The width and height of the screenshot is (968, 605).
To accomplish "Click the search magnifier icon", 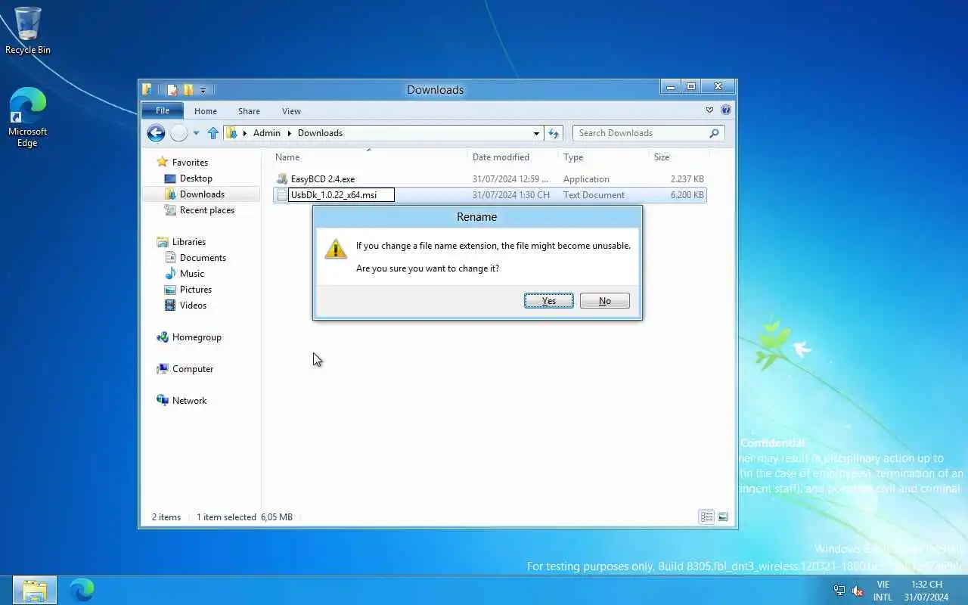I will point(714,133).
